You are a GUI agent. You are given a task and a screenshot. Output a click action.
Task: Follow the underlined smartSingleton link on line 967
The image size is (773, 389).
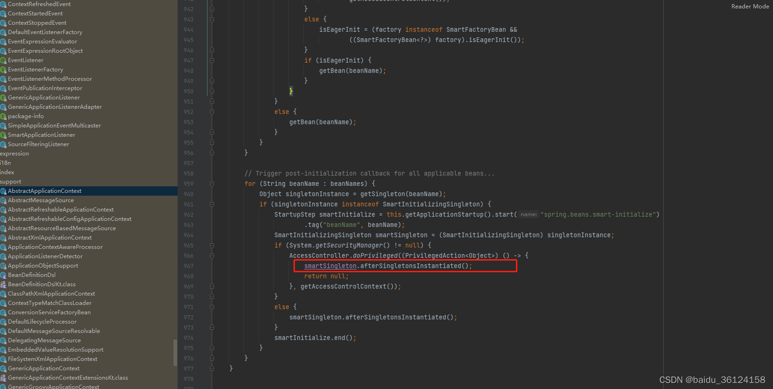pos(330,266)
